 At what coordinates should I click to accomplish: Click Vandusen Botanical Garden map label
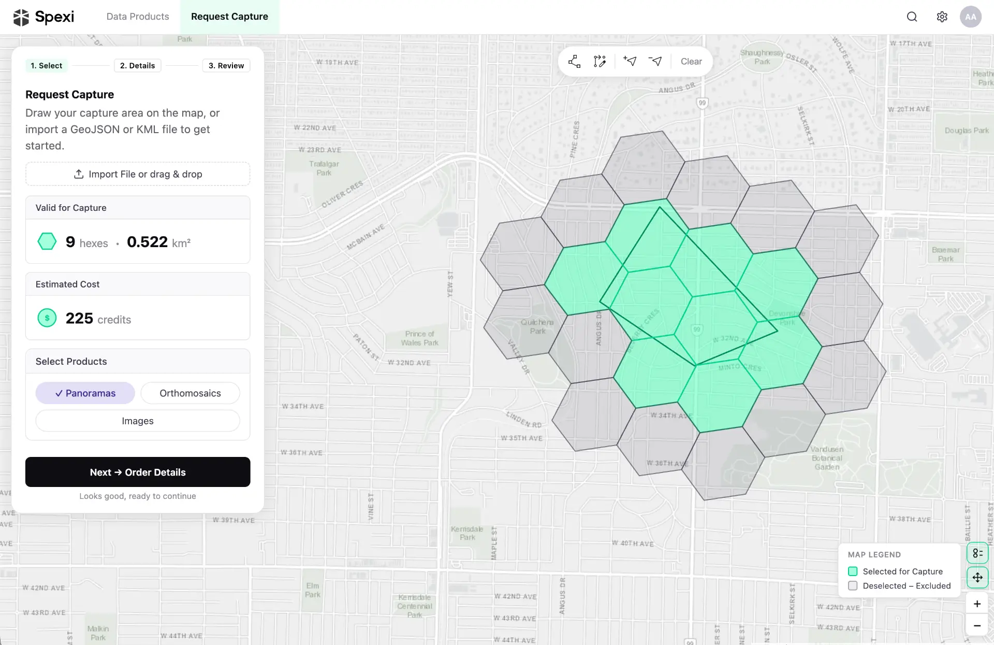827,458
